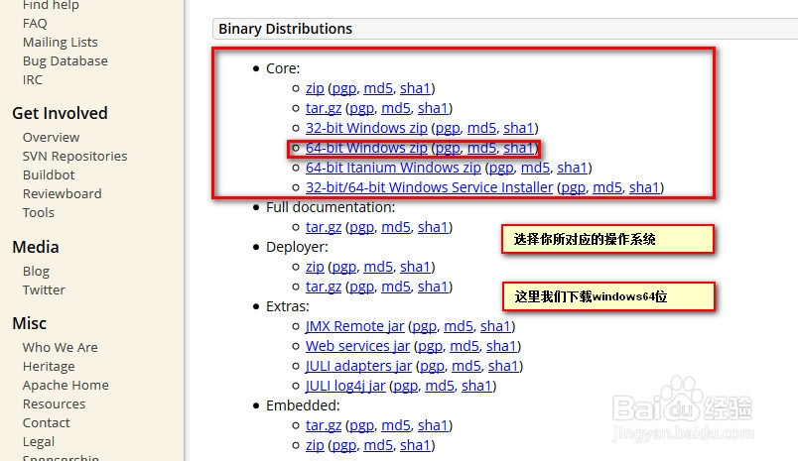
Task: Open pgp for Core zip
Action: point(343,88)
